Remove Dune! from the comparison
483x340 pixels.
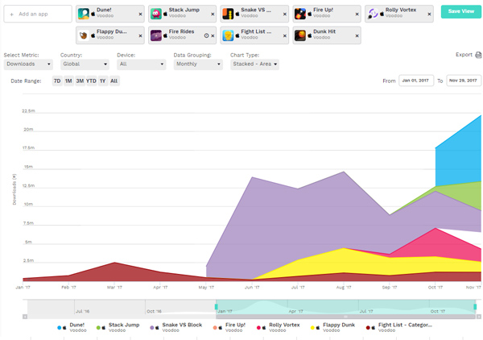click(x=140, y=15)
